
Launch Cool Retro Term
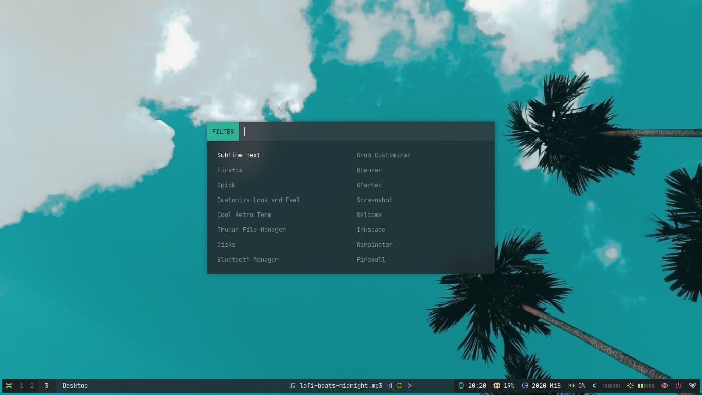(x=244, y=215)
